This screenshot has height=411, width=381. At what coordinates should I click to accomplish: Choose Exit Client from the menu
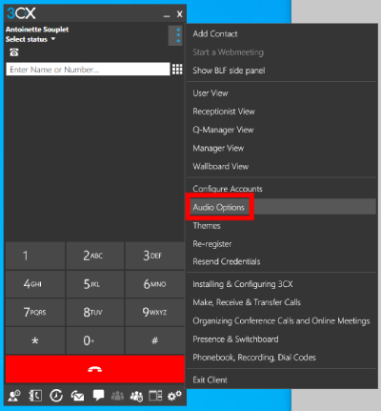pyautogui.click(x=281, y=380)
